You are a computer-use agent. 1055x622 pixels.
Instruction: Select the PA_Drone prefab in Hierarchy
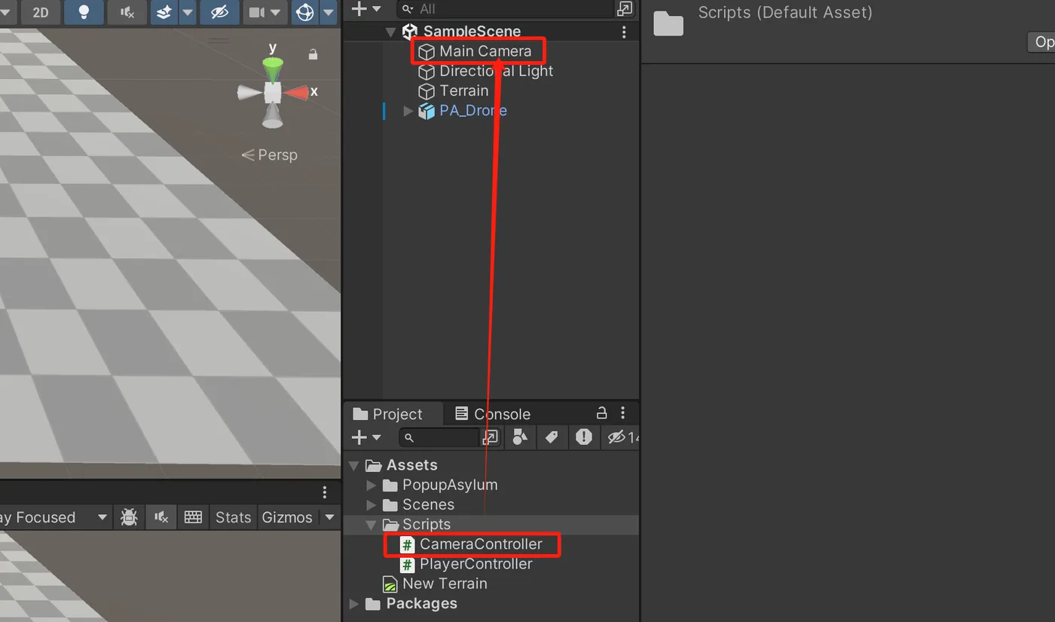473,111
